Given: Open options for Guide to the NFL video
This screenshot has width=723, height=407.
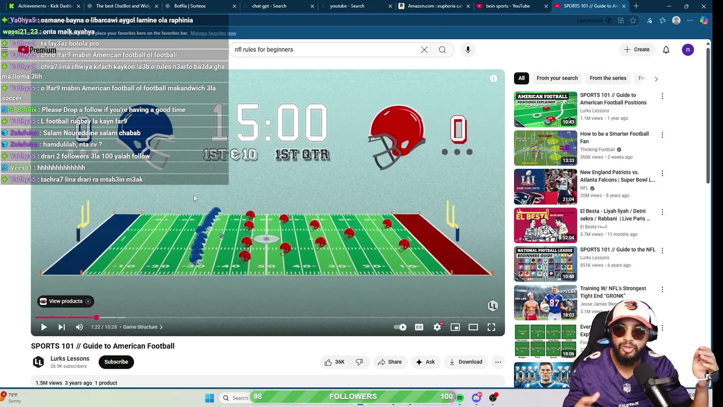Looking at the screenshot, I should 662,250.
